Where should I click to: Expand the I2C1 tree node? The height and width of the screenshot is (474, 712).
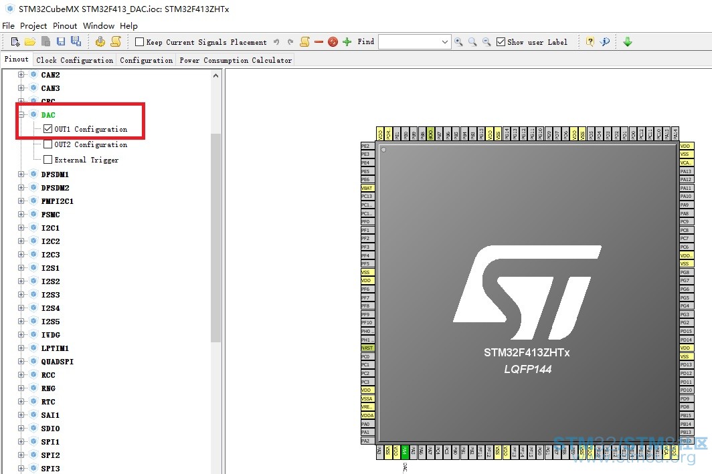21,228
